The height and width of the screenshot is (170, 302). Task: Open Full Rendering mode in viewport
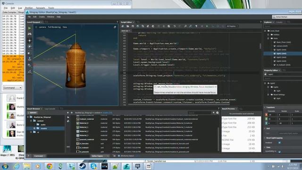54,27
